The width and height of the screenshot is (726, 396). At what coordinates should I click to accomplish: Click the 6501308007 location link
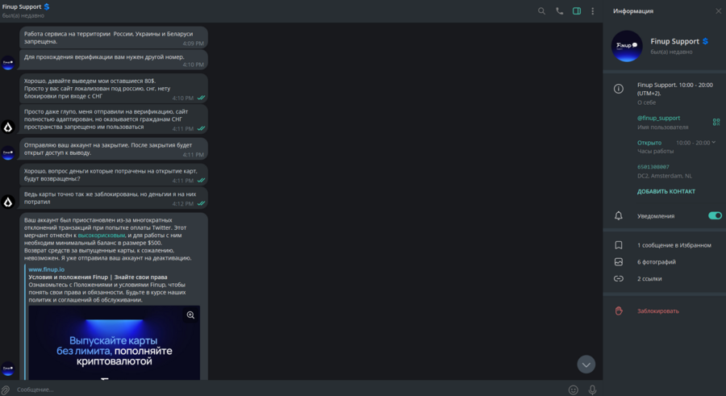coord(653,167)
